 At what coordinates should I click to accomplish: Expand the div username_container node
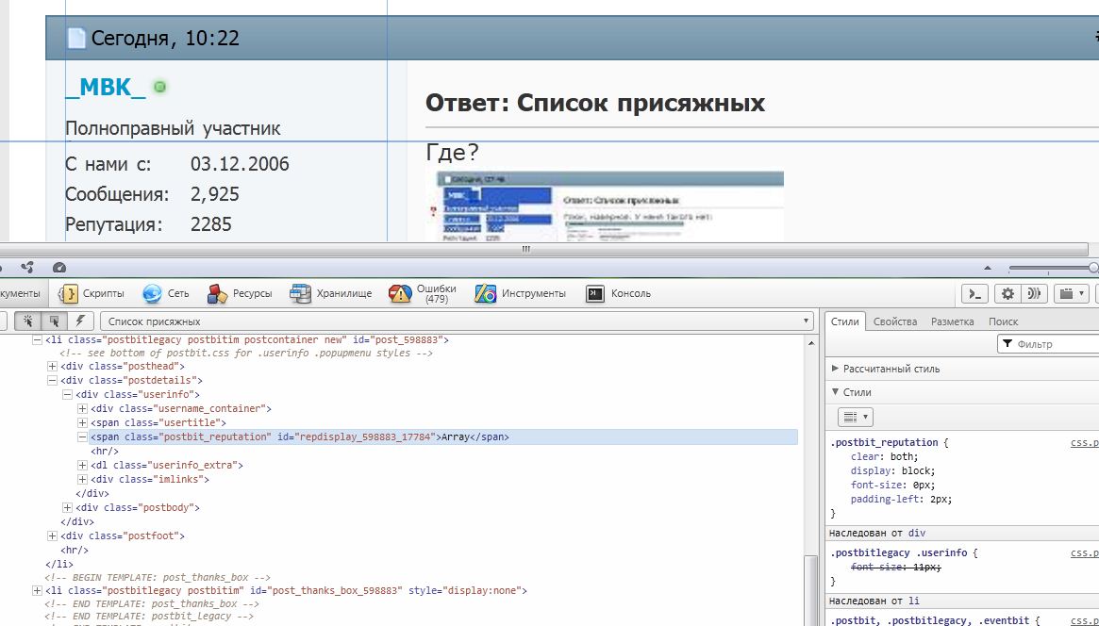[x=82, y=408]
